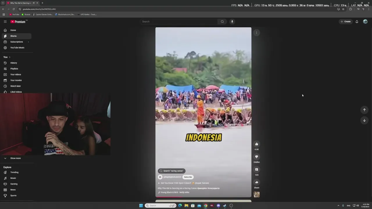This screenshot has width=372, height=209.
Task: Expand the You section chevron
Action: point(10,57)
